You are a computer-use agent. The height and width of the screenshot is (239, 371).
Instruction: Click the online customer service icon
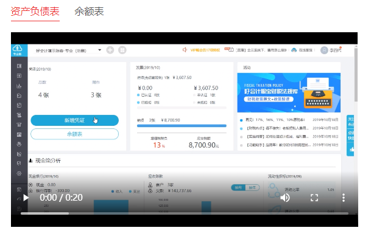point(294,50)
